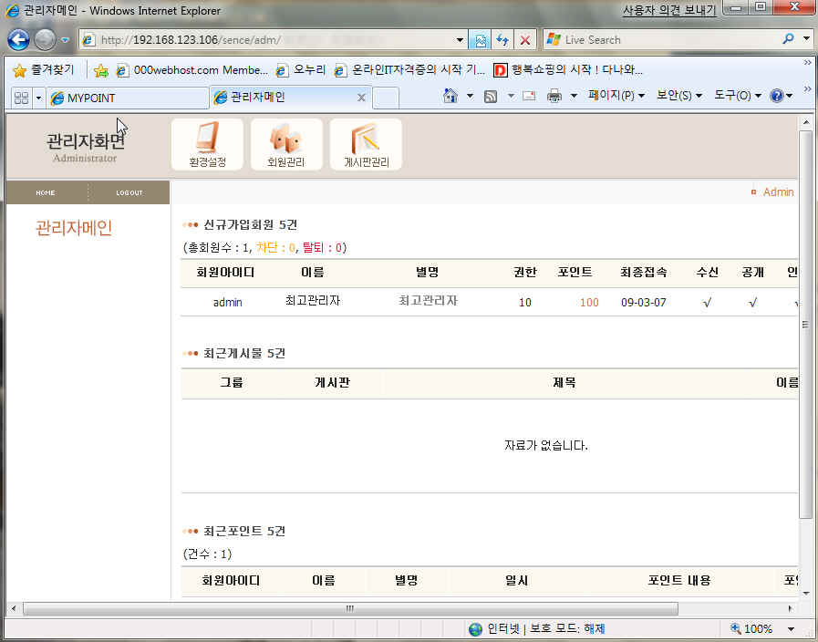Refresh the page with the refresh icon

(502, 39)
